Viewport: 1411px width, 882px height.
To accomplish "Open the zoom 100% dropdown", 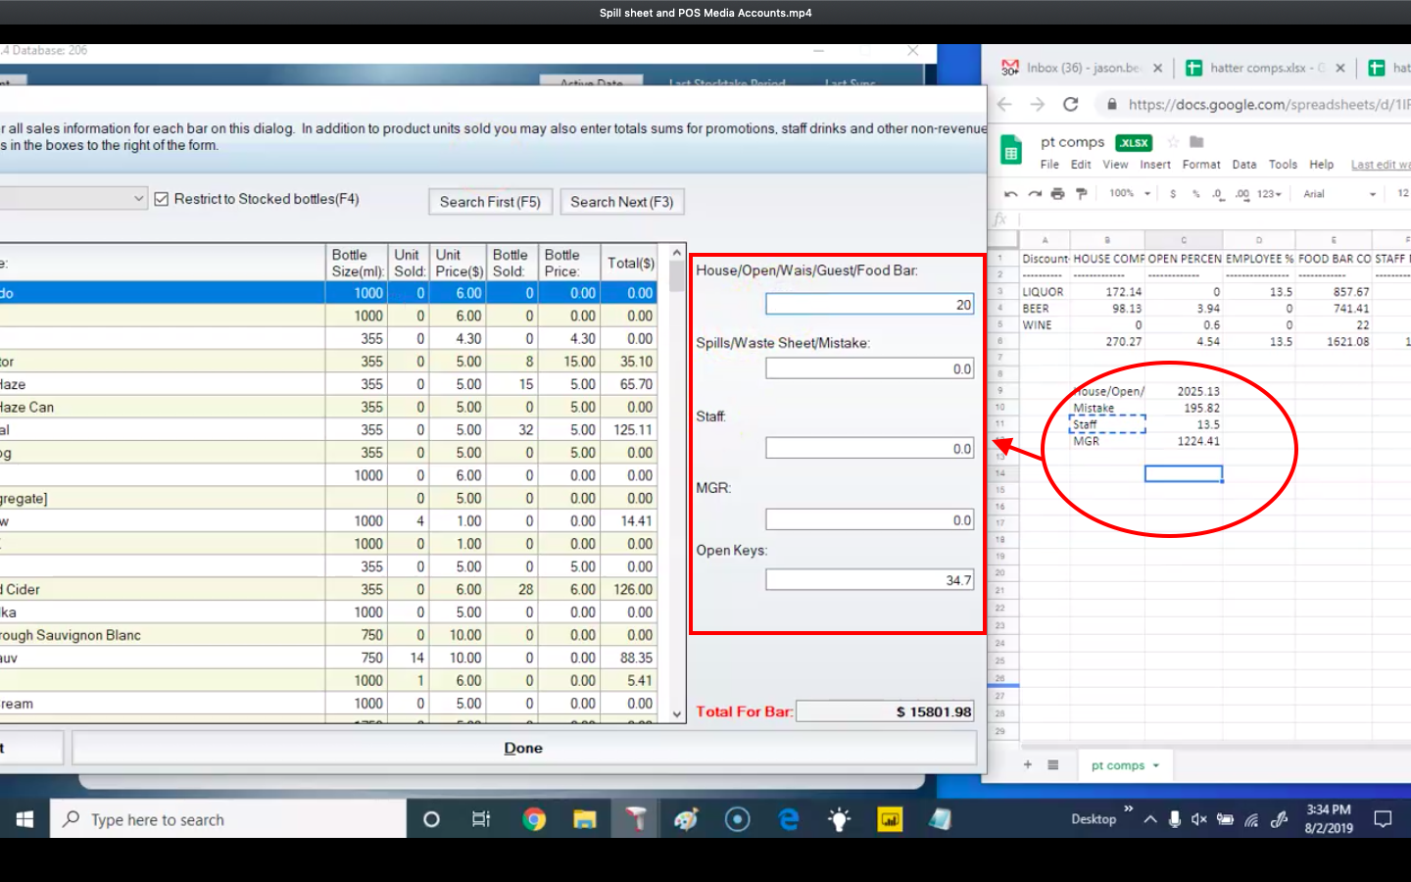I will [x=1130, y=194].
